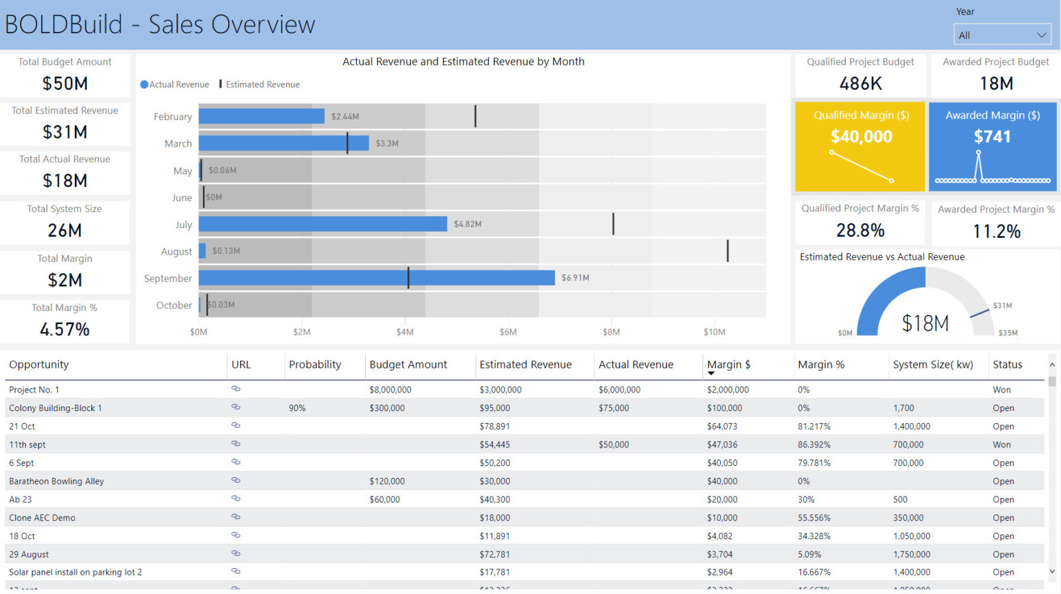The height and width of the screenshot is (594, 1061).
Task: Sort table by Probability column header
Action: [315, 365]
